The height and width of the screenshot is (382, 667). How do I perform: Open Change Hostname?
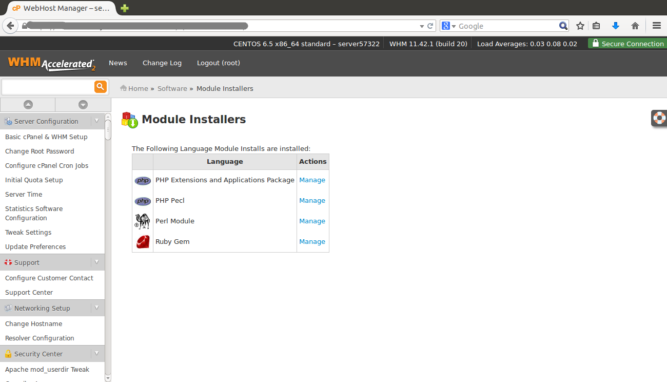point(33,323)
